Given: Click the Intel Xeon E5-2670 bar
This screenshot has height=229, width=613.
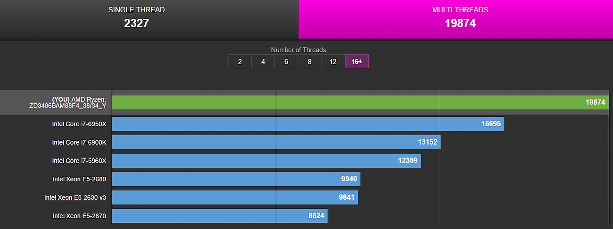Looking at the screenshot, I should tap(220, 216).
